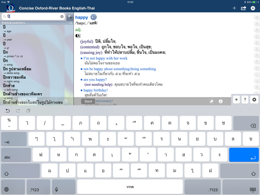Open result ปี meaning yr
Viewport: 260px width, 195px height.
[37, 46]
